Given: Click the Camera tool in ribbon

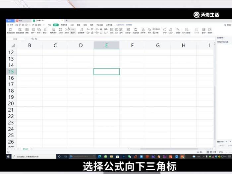Looking at the screenshot, I should point(156,29).
